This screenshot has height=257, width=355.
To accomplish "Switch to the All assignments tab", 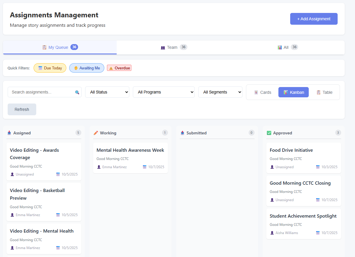I will tap(287, 47).
